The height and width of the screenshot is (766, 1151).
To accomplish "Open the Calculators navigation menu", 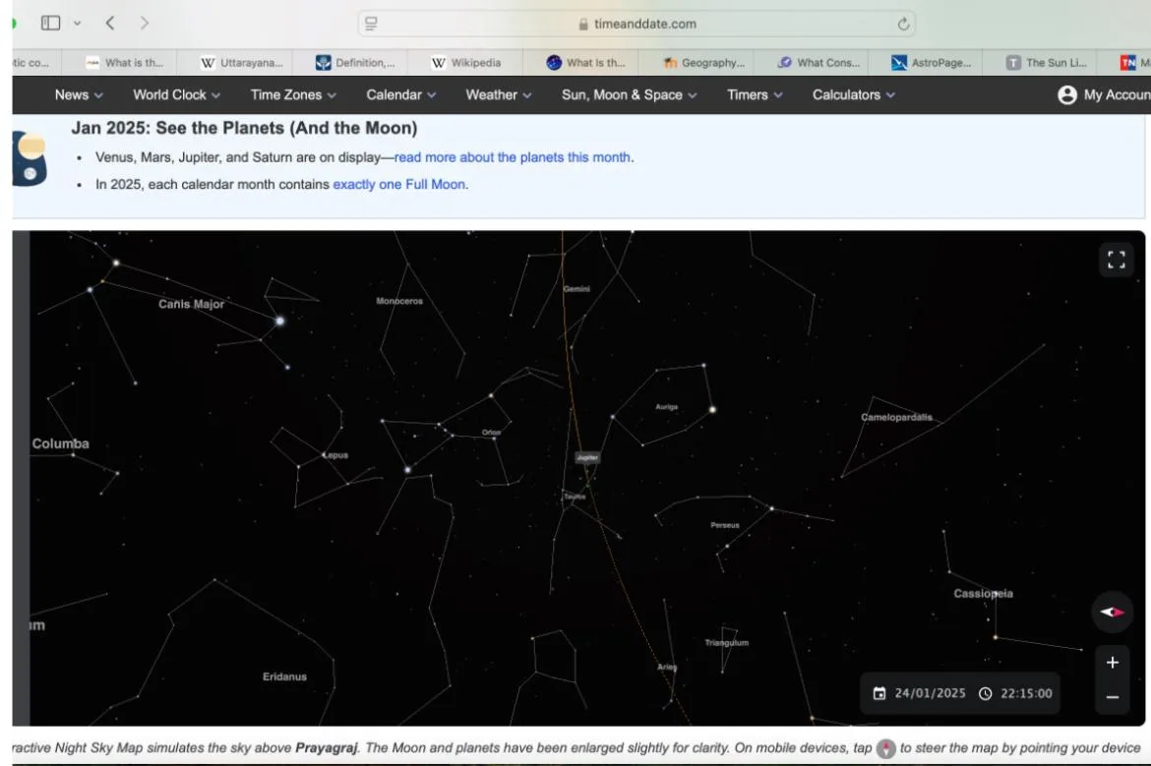I will (x=853, y=95).
